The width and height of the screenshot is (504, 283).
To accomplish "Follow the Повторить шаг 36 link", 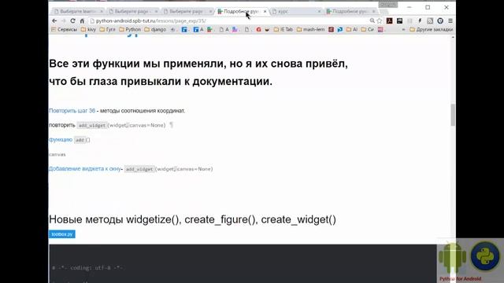I will pyautogui.click(x=72, y=111).
